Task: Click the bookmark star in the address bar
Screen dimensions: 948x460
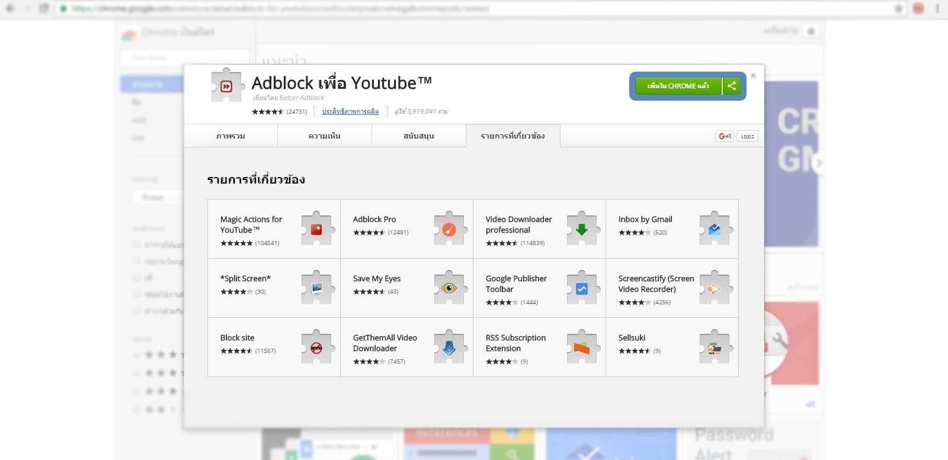Action: point(899,8)
